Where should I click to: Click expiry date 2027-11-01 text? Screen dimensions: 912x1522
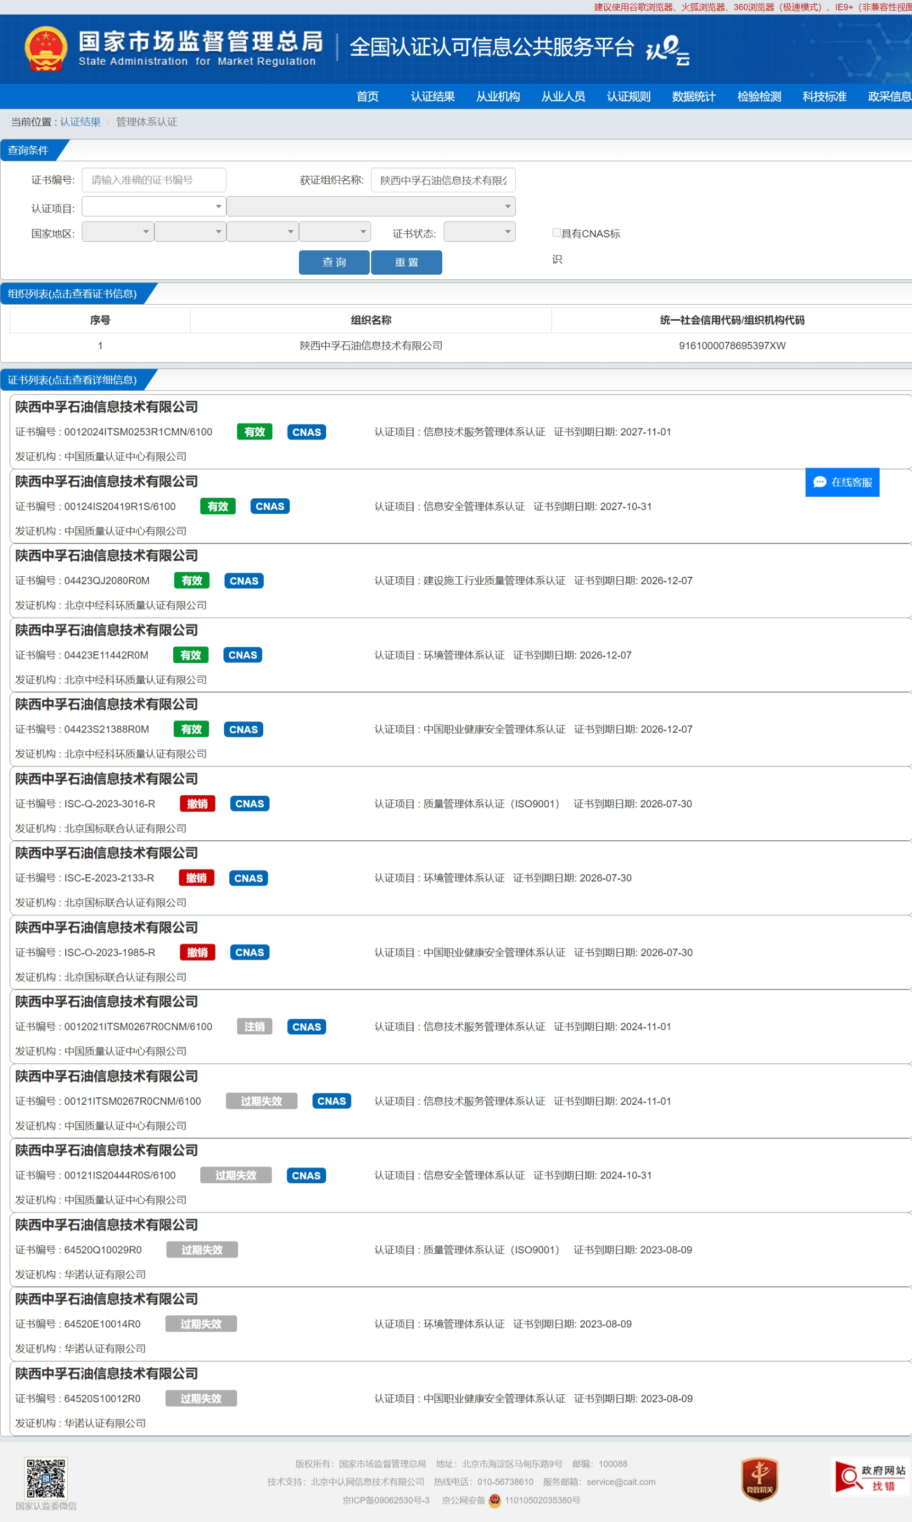tap(645, 432)
